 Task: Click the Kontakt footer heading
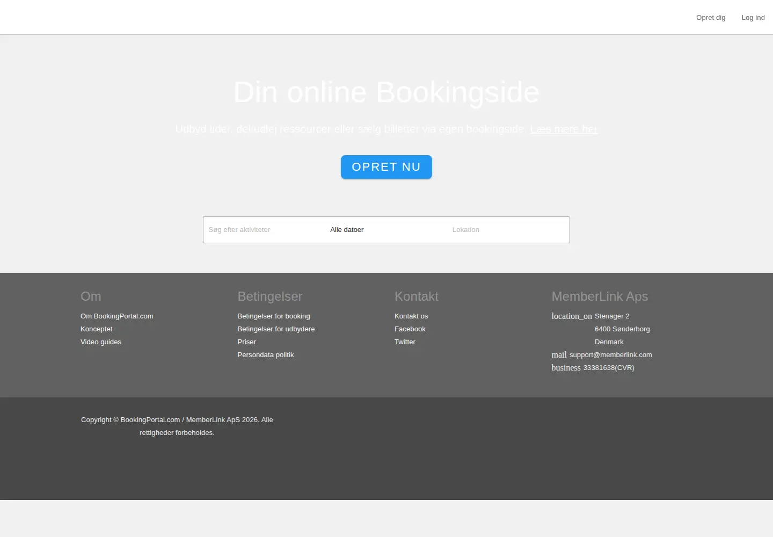click(x=417, y=296)
